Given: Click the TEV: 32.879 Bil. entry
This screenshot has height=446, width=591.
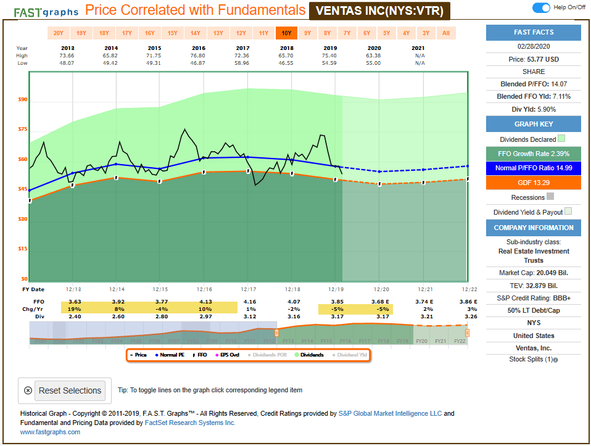Looking at the screenshot, I should pos(534,286).
